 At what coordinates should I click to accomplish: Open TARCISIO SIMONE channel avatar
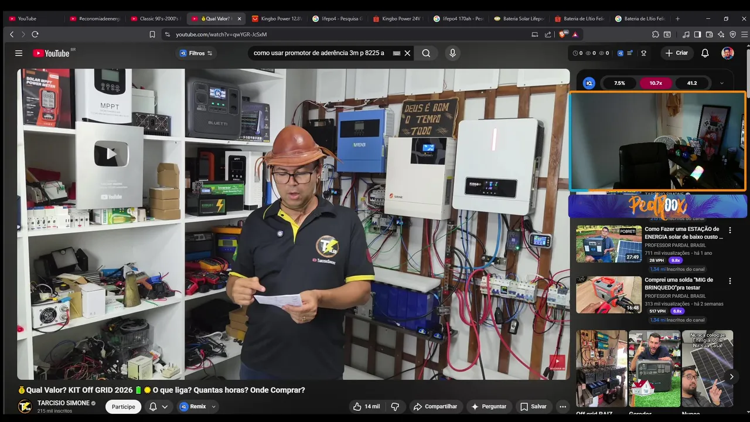click(x=25, y=406)
